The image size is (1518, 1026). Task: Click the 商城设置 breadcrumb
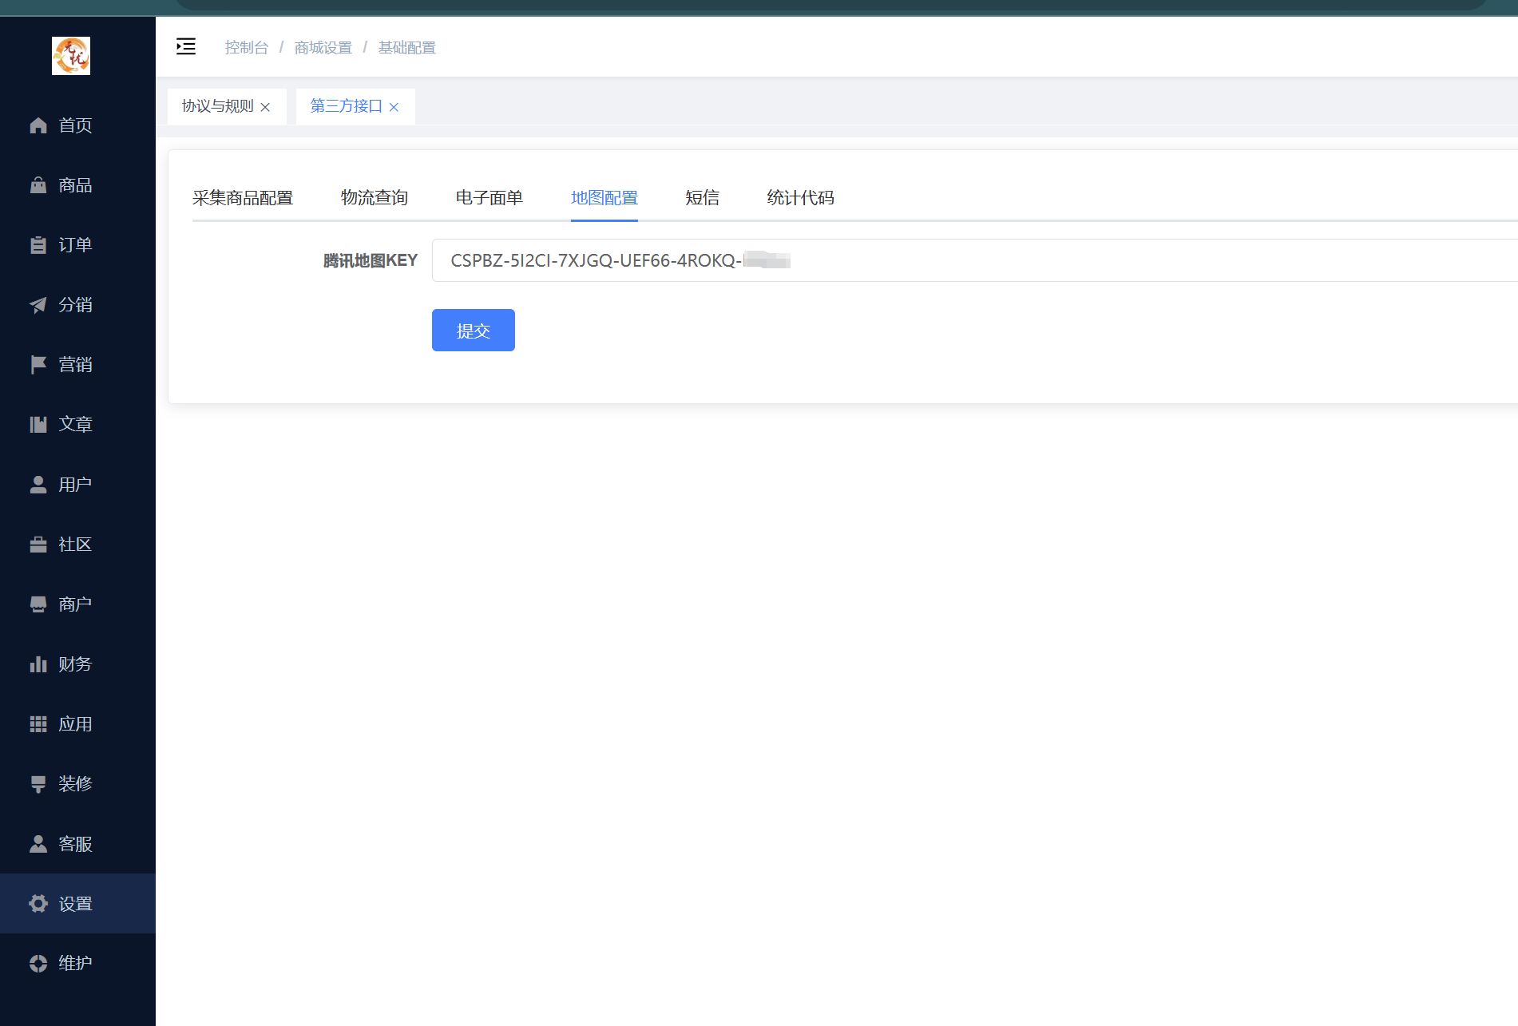click(x=323, y=48)
